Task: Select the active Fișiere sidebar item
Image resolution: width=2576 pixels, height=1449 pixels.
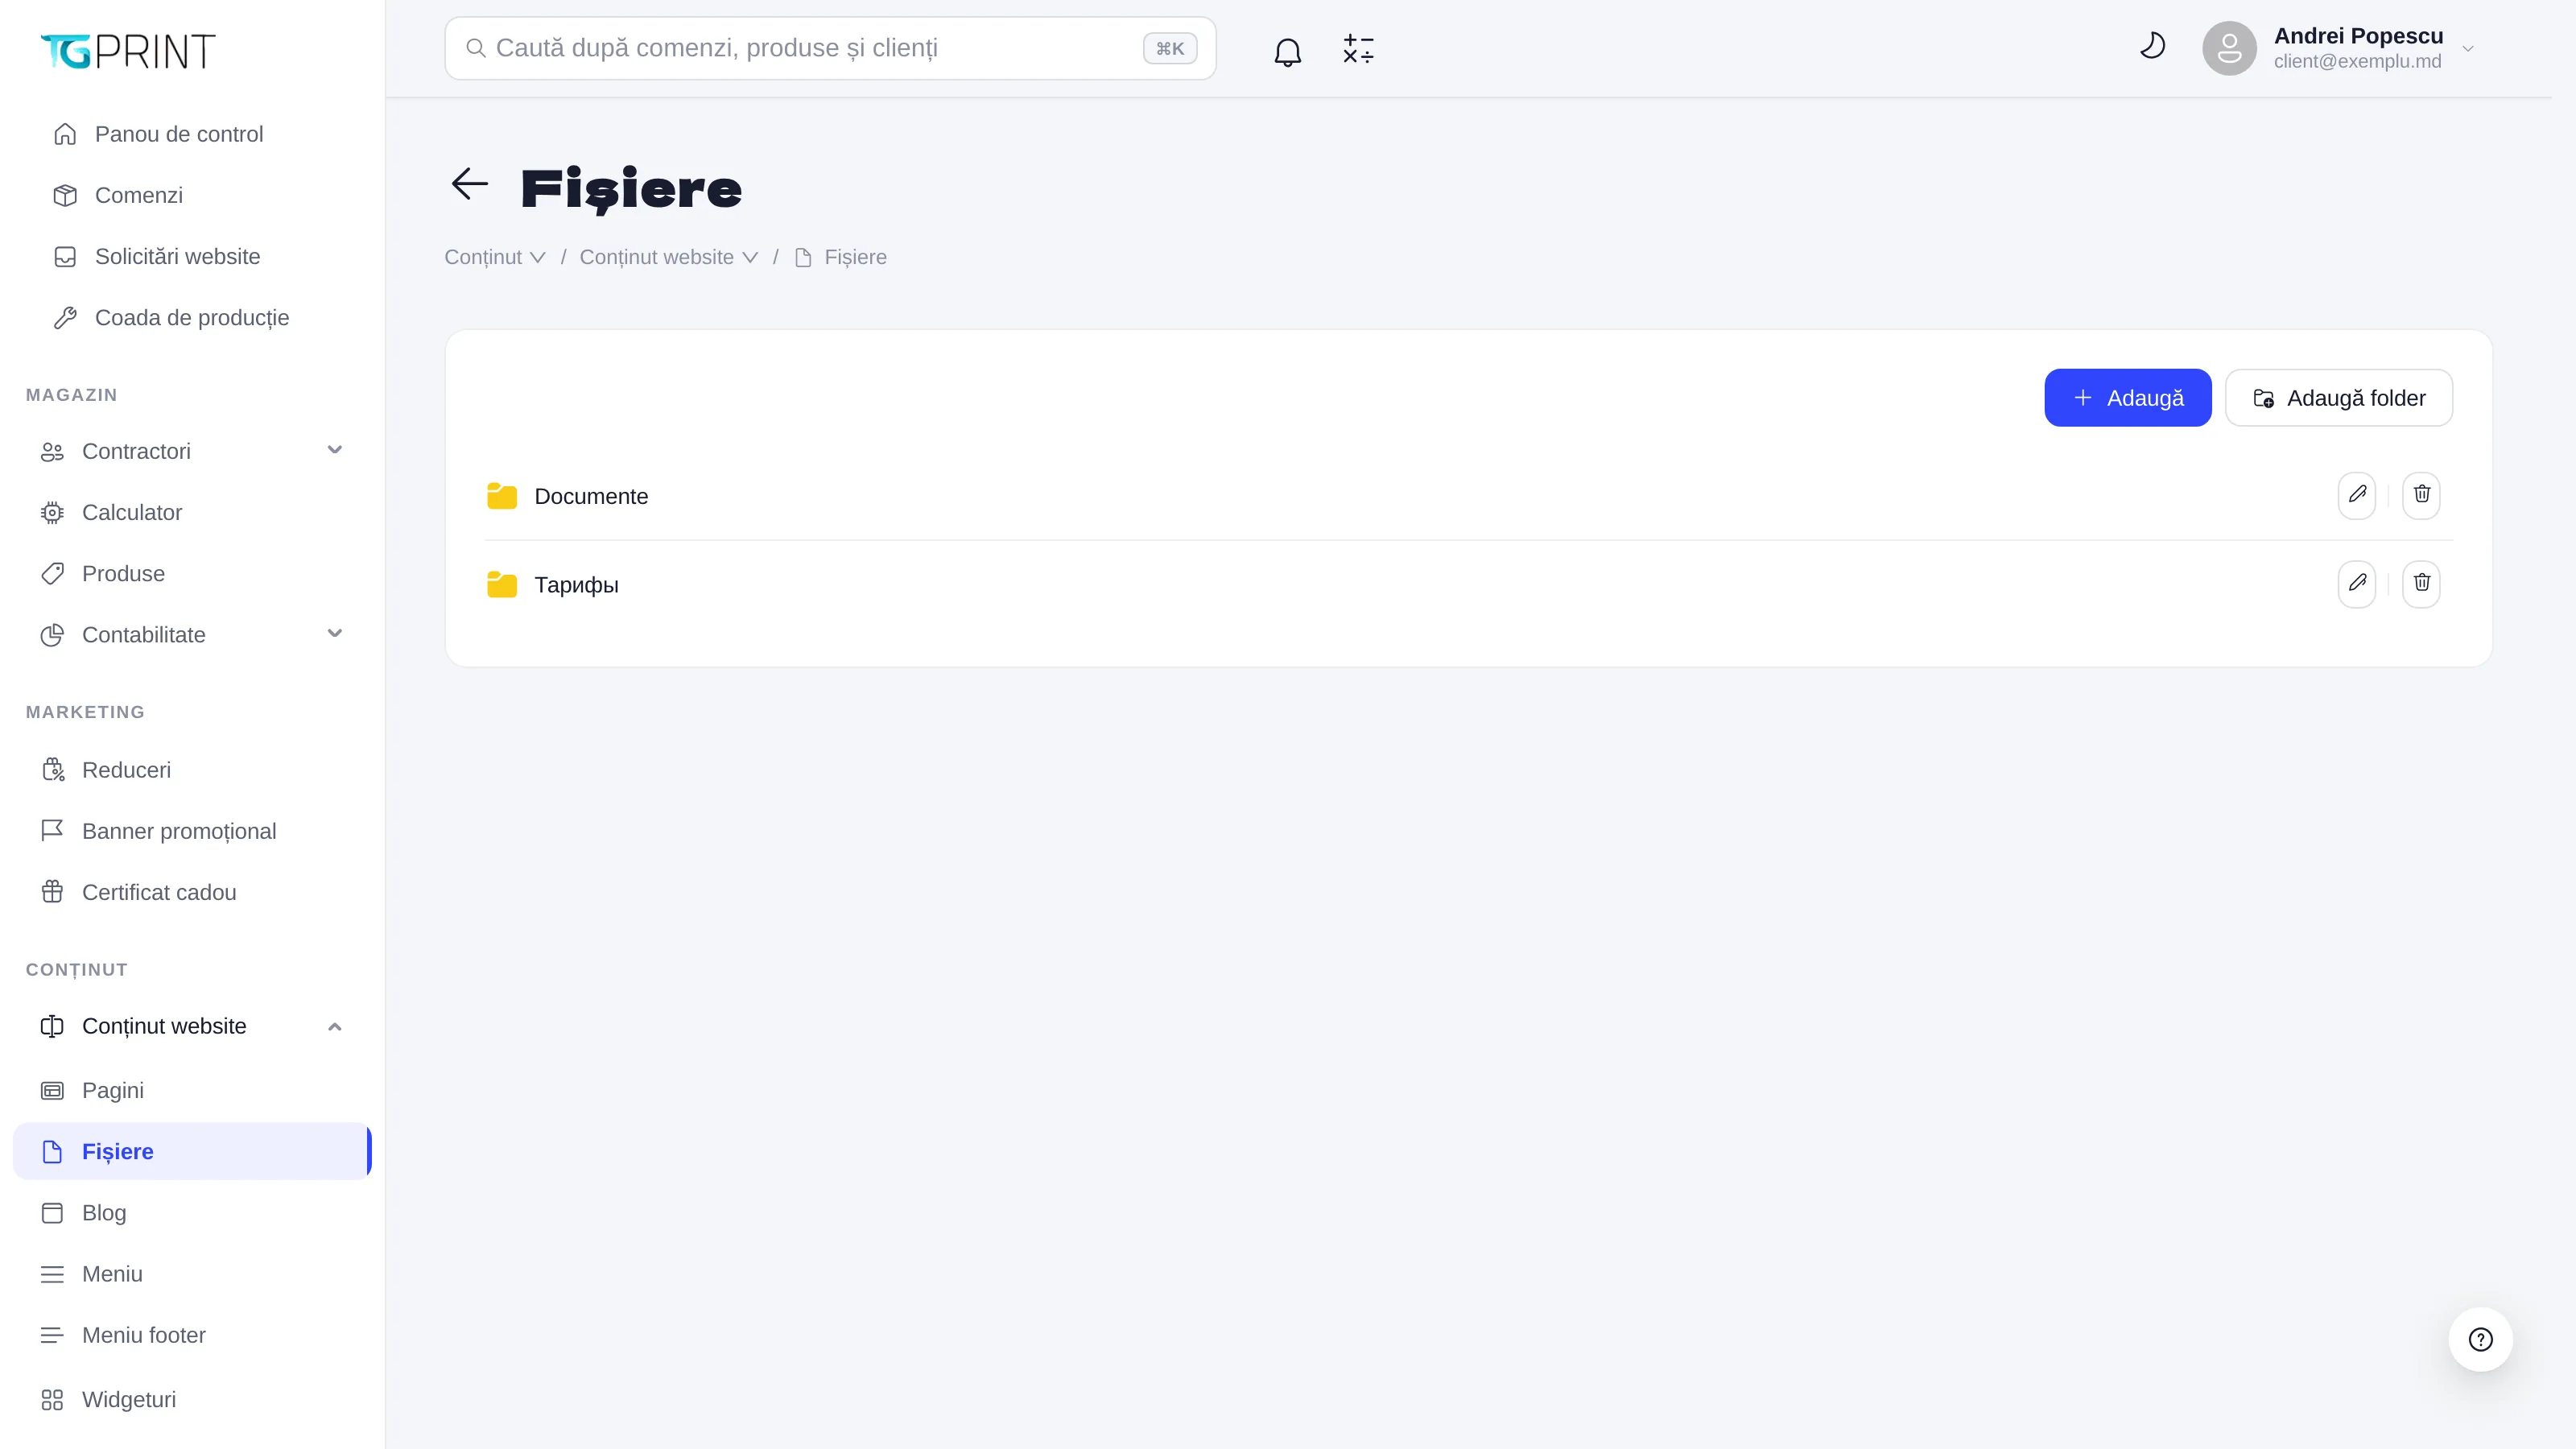Action: pos(192,1151)
